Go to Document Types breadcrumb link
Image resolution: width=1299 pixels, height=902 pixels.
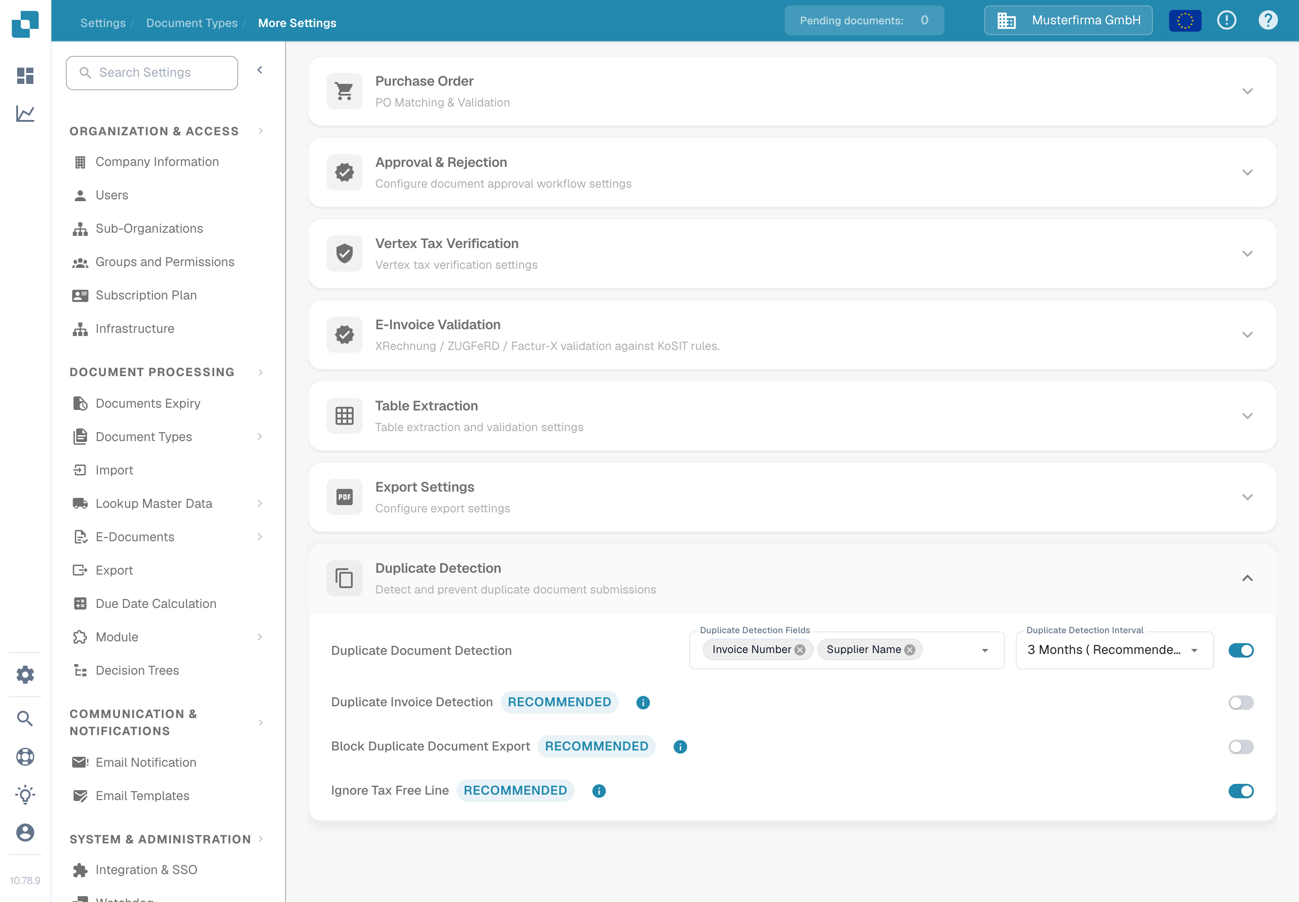click(x=192, y=23)
